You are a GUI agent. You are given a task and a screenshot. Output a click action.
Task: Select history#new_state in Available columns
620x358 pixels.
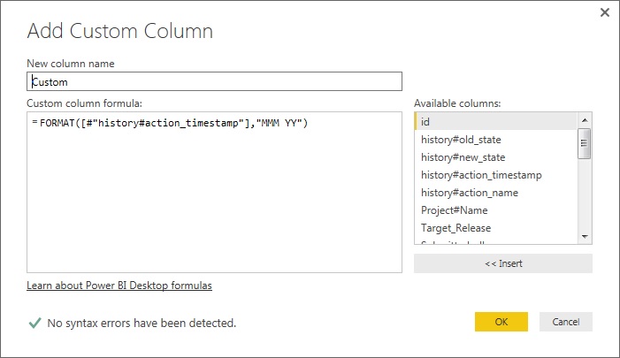[496, 157]
